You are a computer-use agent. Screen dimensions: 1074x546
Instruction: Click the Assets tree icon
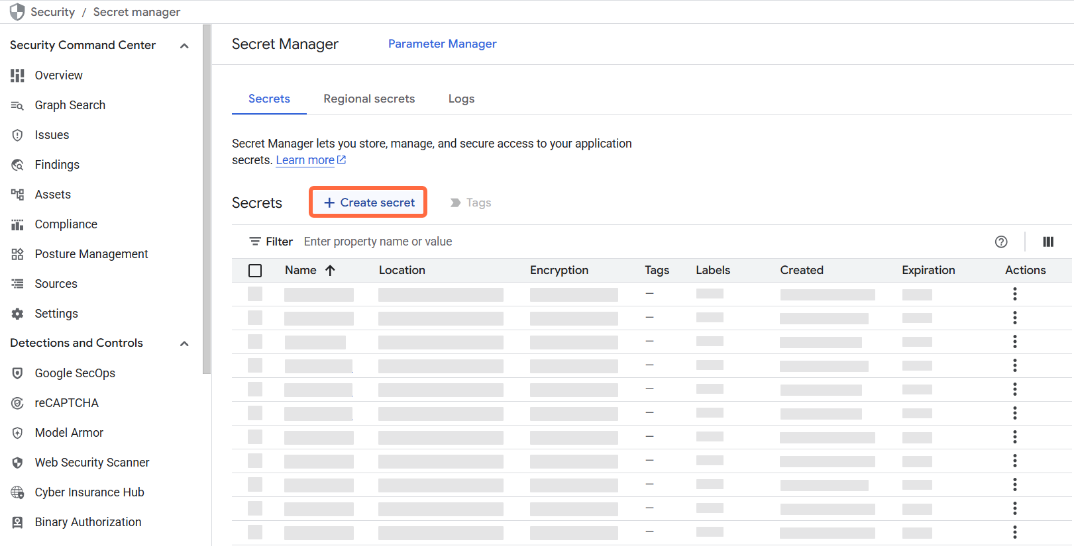(x=17, y=195)
